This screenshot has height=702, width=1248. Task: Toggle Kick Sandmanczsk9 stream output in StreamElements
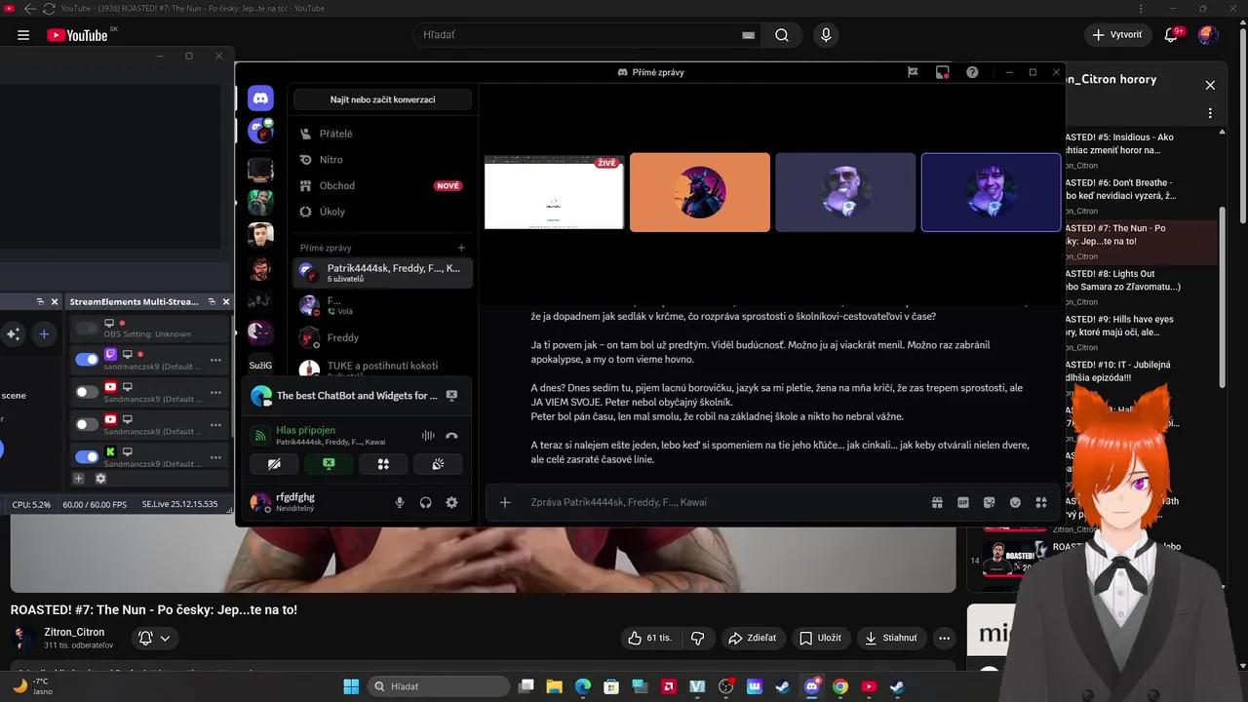(87, 455)
